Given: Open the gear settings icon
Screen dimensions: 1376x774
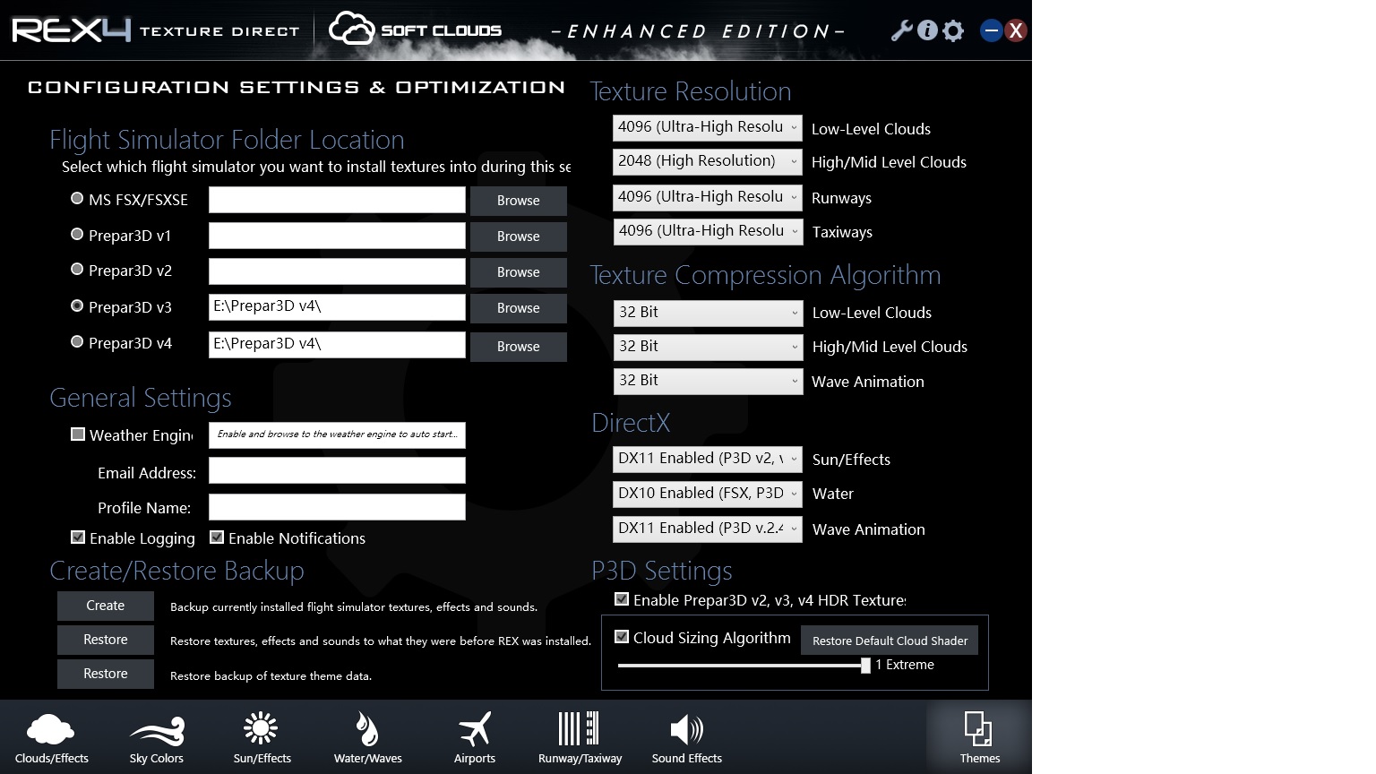Looking at the screenshot, I should (x=953, y=31).
